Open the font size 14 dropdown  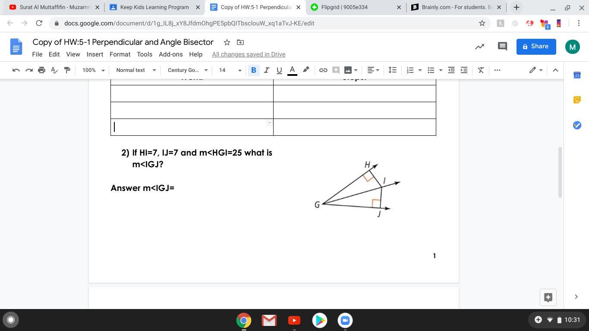pos(230,70)
